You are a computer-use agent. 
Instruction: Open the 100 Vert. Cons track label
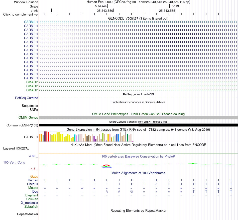coord(14,162)
